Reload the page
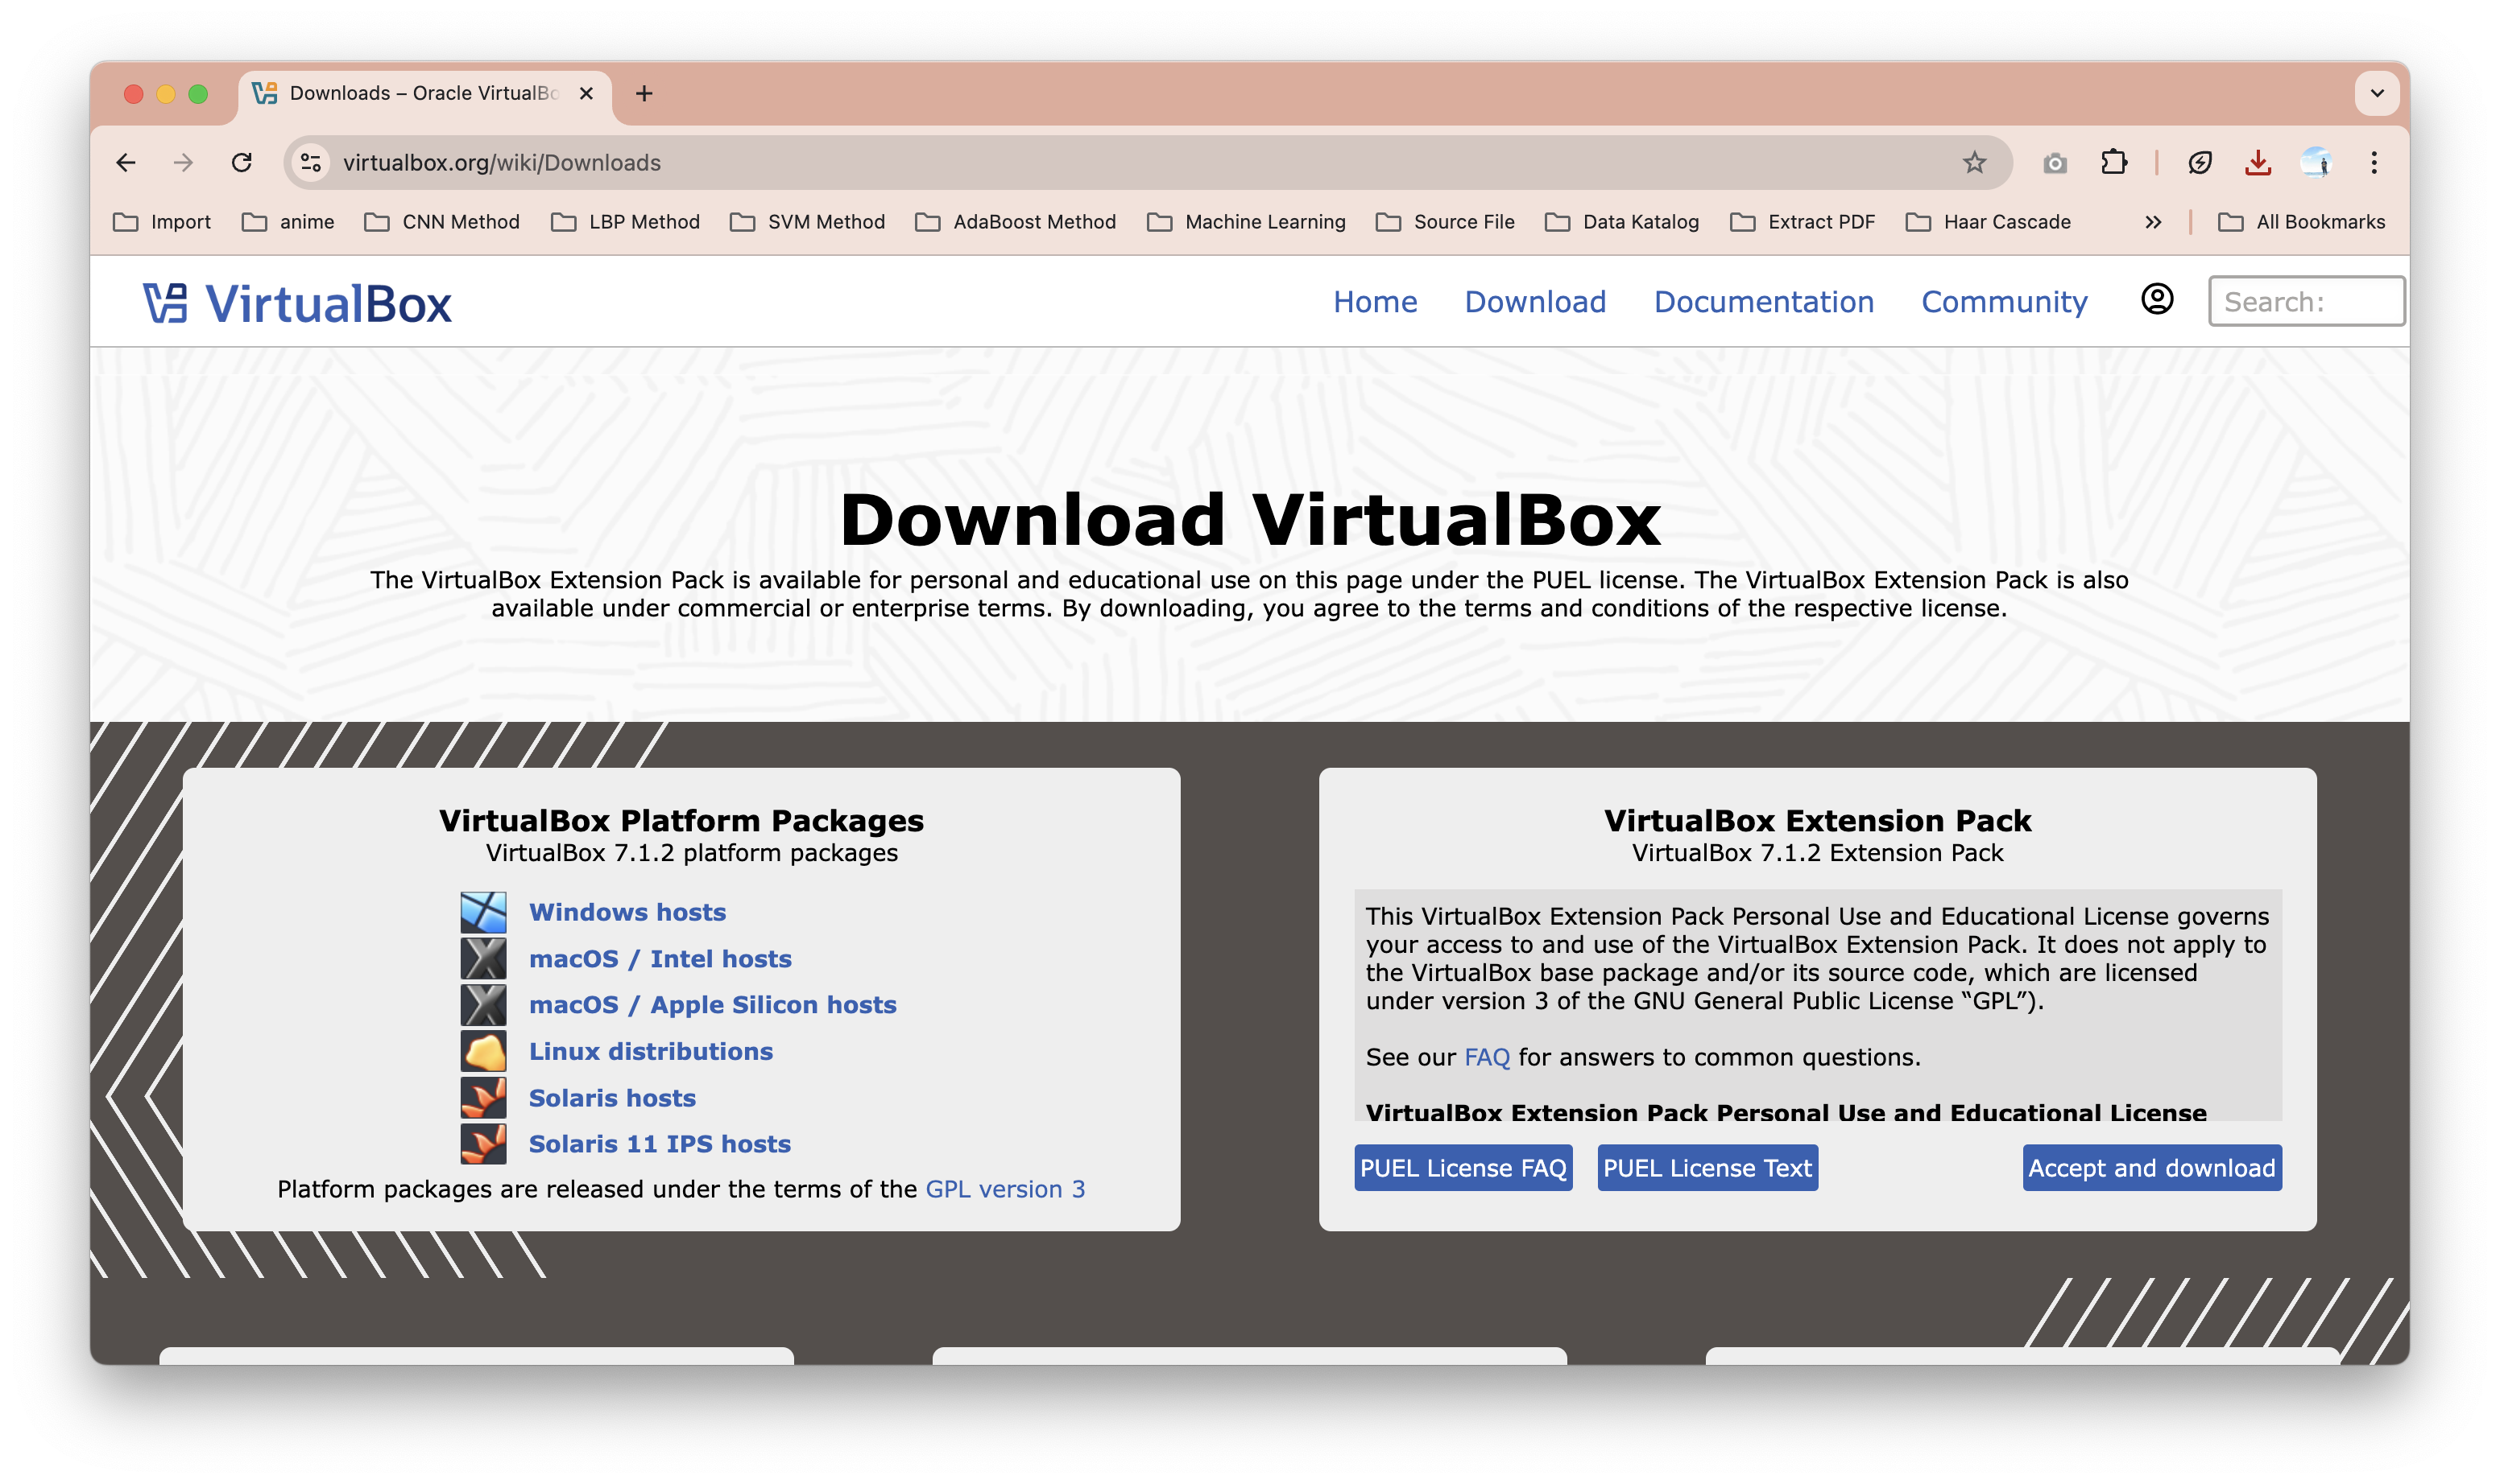 point(241,163)
